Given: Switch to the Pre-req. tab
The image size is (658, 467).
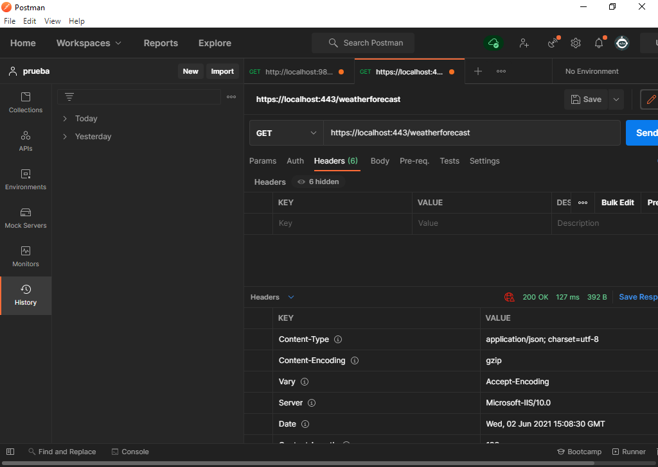Looking at the screenshot, I should tap(414, 161).
